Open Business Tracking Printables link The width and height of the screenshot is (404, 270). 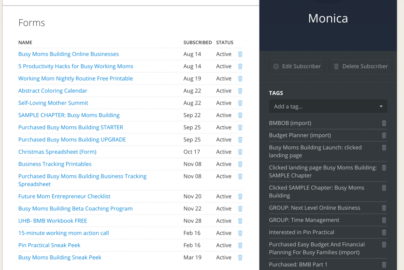point(55,164)
